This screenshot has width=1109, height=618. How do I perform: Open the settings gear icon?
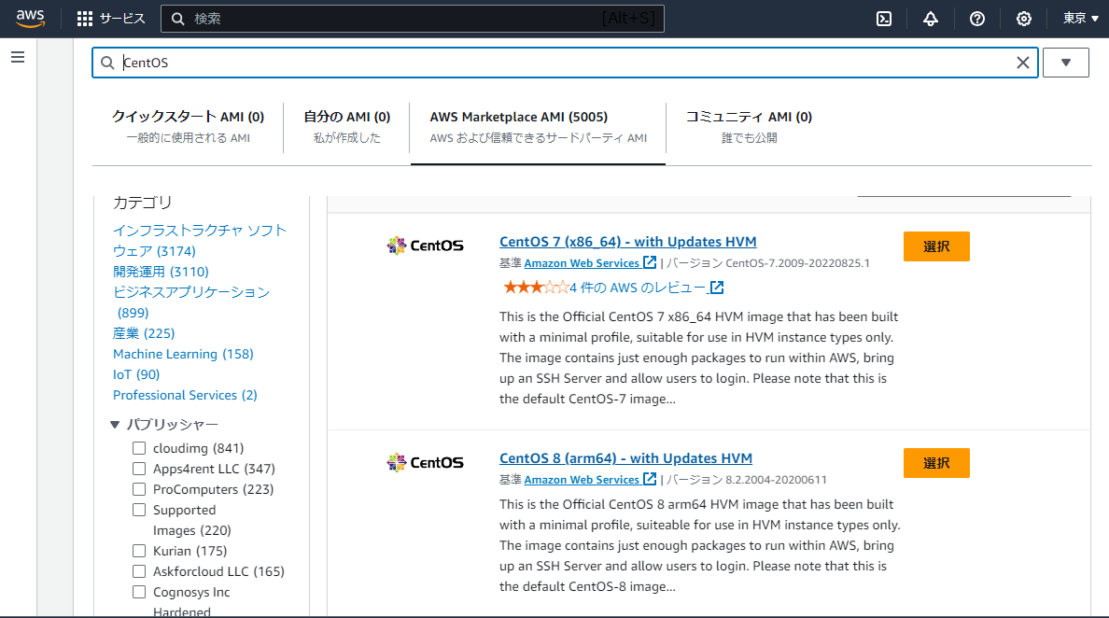(1024, 19)
